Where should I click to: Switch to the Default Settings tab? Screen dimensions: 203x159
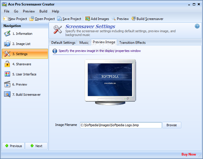[63, 43]
